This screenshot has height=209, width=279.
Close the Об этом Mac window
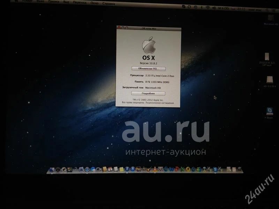click(119, 28)
